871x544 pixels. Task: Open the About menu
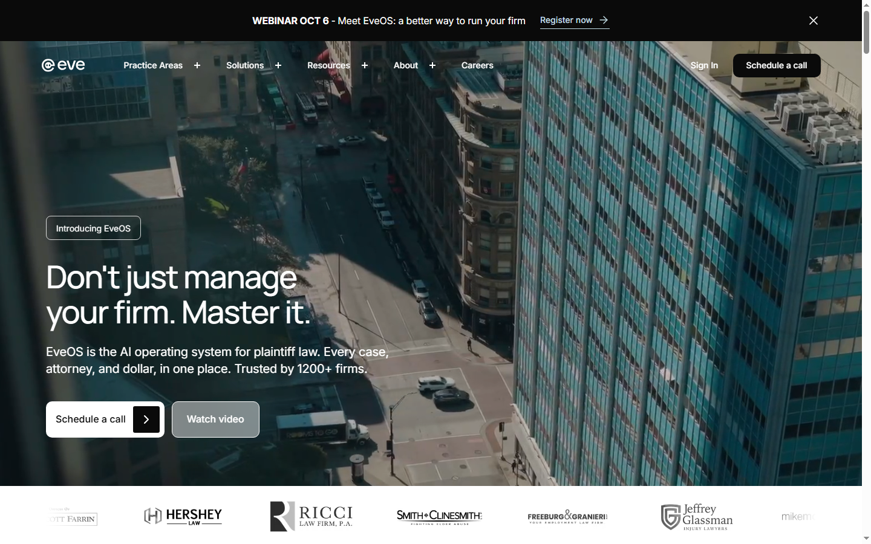[x=406, y=65]
